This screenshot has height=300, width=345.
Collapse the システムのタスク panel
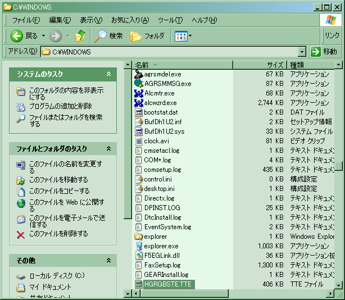108,74
